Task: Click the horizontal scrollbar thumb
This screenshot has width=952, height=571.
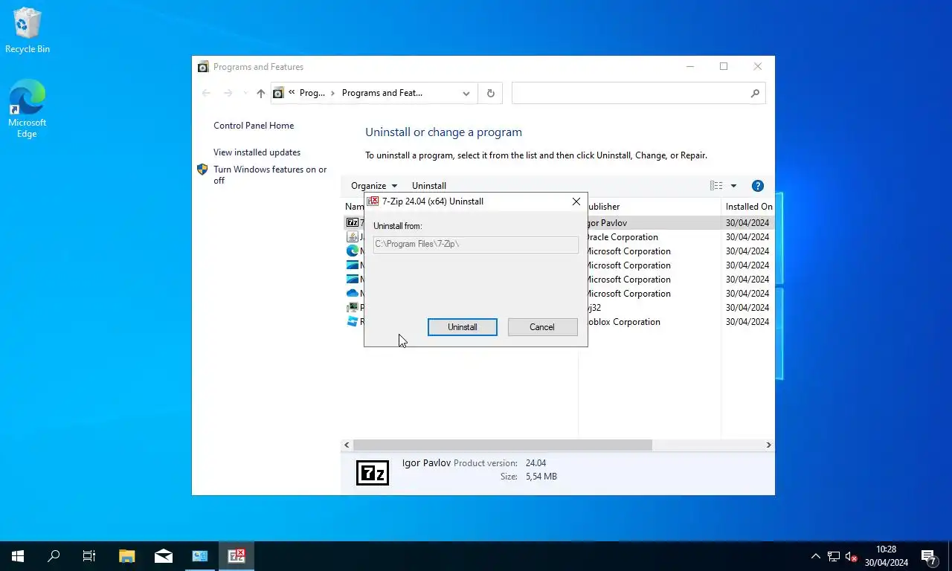Action: [x=503, y=445]
